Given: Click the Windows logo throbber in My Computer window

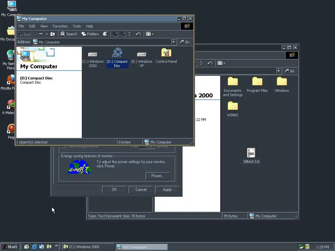Looking at the screenshot, I should click(187, 26).
